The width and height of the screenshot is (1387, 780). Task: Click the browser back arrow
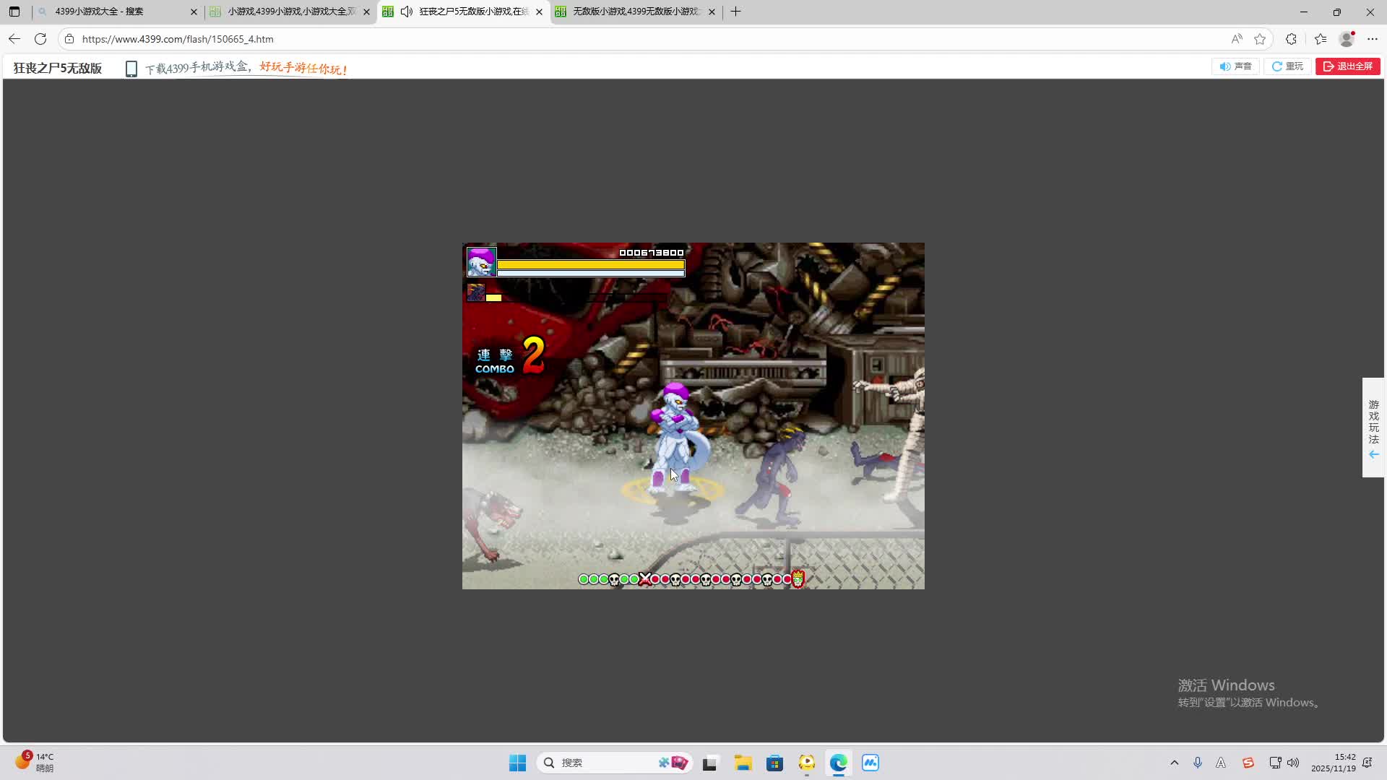pos(14,39)
